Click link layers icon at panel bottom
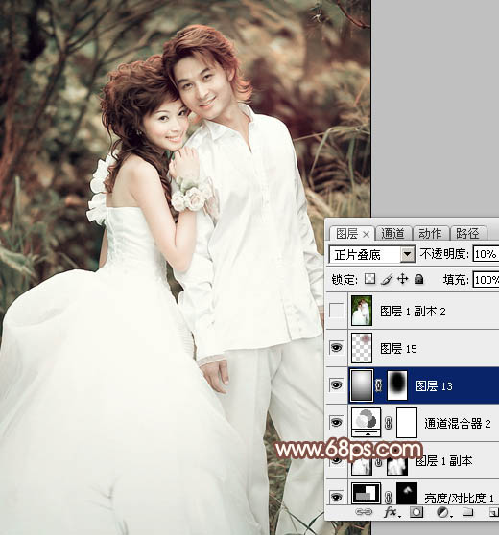Image resolution: width=499 pixels, height=535 pixels. tap(364, 511)
